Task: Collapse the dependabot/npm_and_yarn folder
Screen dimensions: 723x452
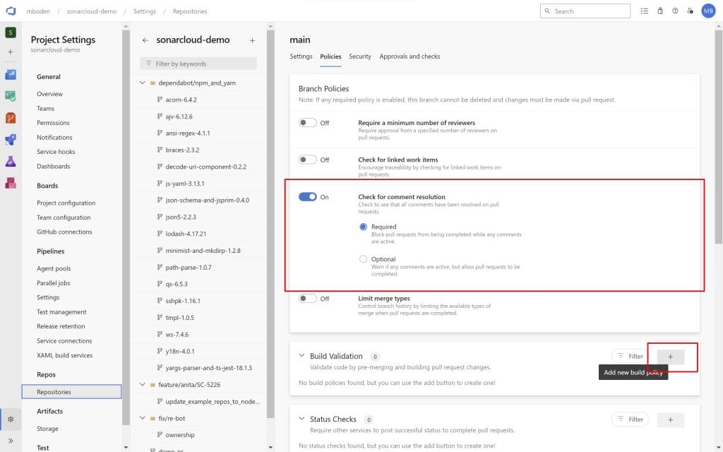Action: coord(142,83)
